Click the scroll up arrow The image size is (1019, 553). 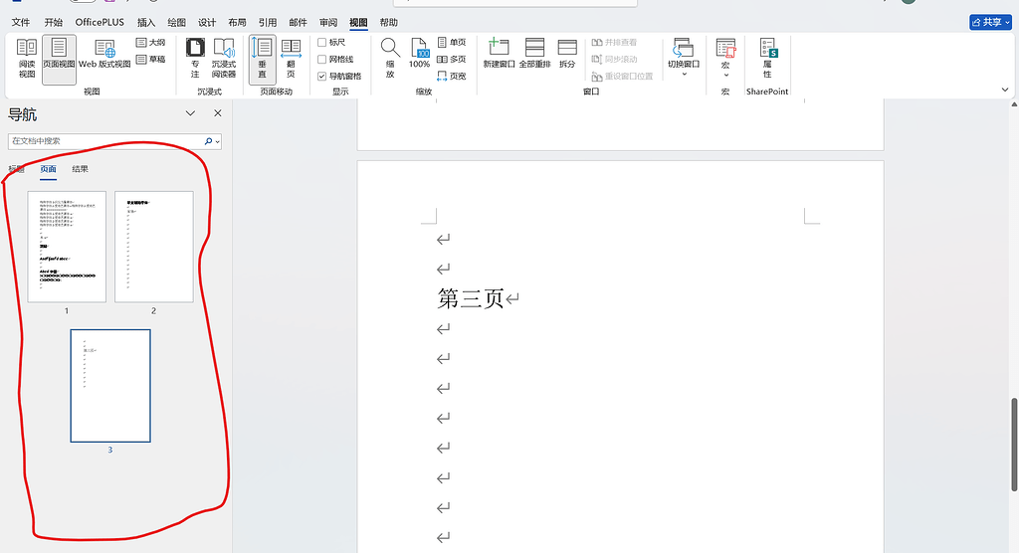tap(1014, 104)
